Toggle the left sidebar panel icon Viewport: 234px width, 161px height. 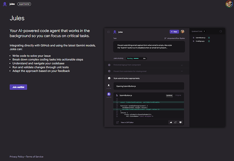click(x=109, y=32)
